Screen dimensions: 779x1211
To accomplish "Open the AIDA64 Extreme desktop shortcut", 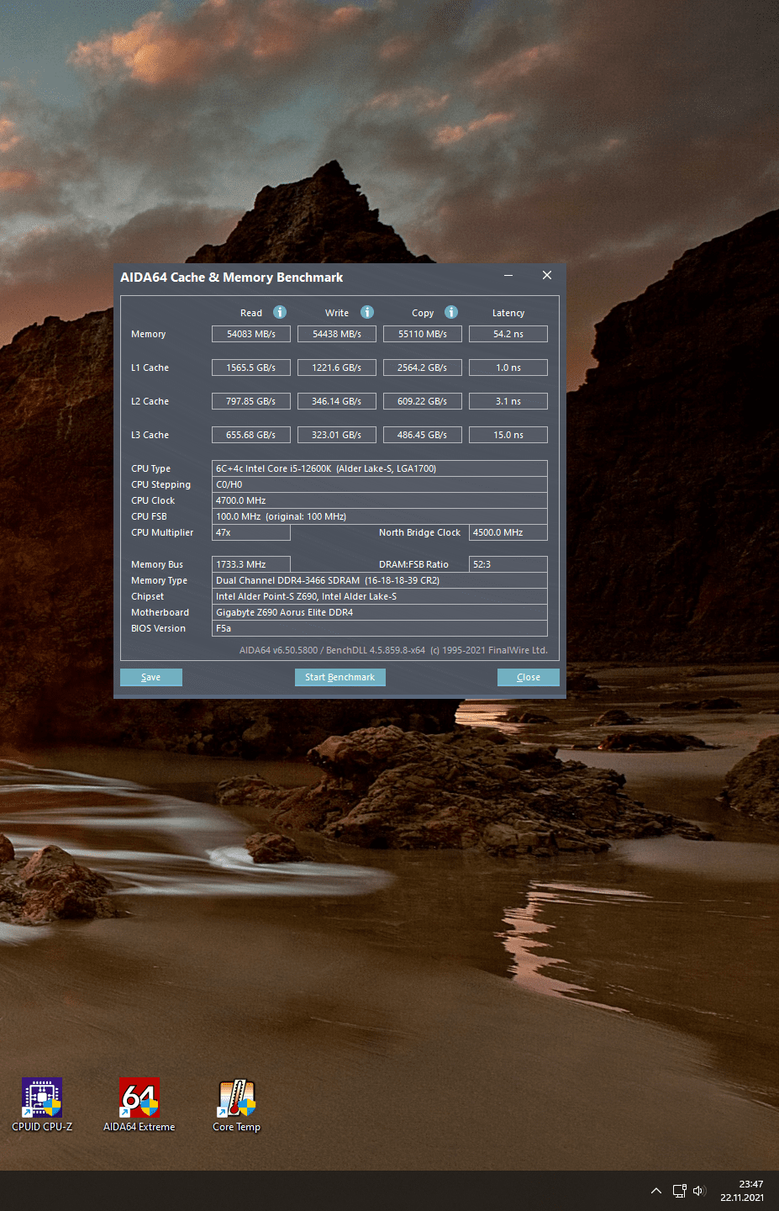I will point(139,1105).
